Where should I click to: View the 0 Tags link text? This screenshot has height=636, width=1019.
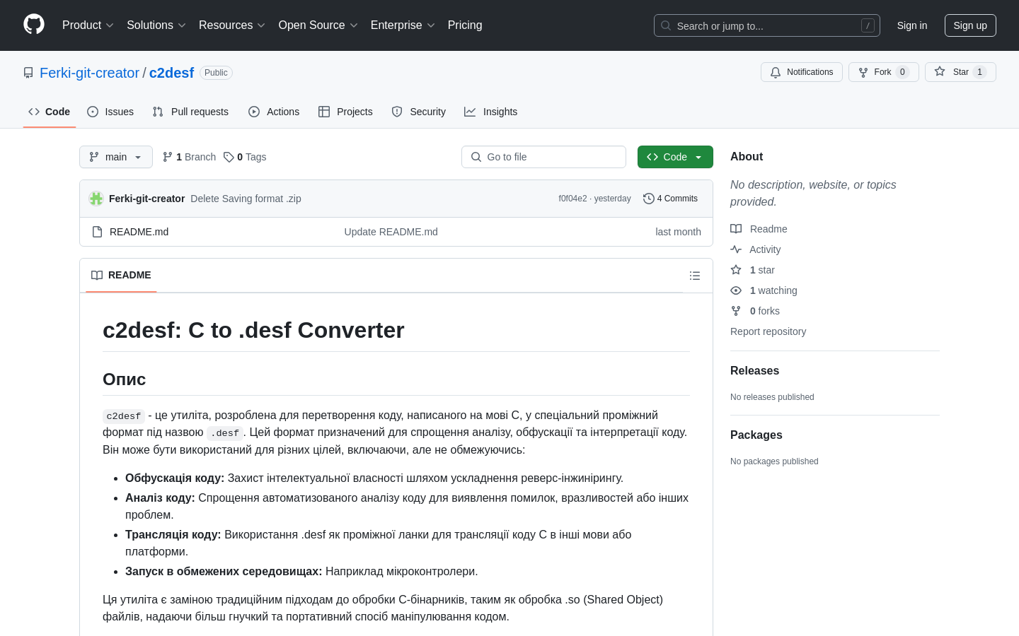pyautogui.click(x=251, y=157)
